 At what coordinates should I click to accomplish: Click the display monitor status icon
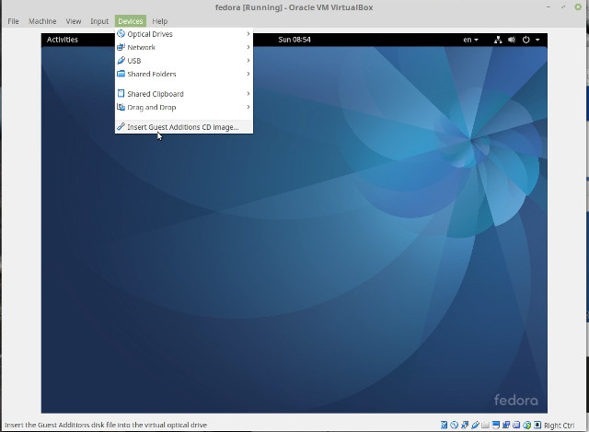(x=496, y=425)
